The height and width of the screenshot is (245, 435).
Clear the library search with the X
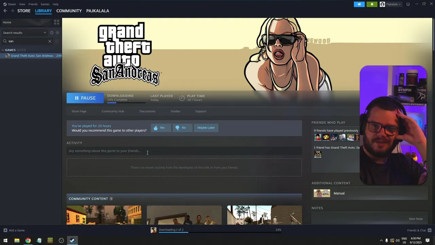click(x=50, y=41)
